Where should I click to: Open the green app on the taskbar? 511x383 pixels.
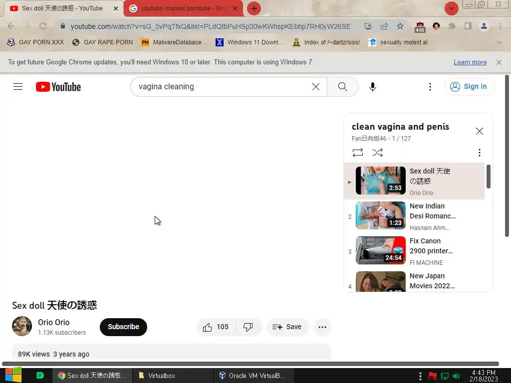tap(40, 376)
